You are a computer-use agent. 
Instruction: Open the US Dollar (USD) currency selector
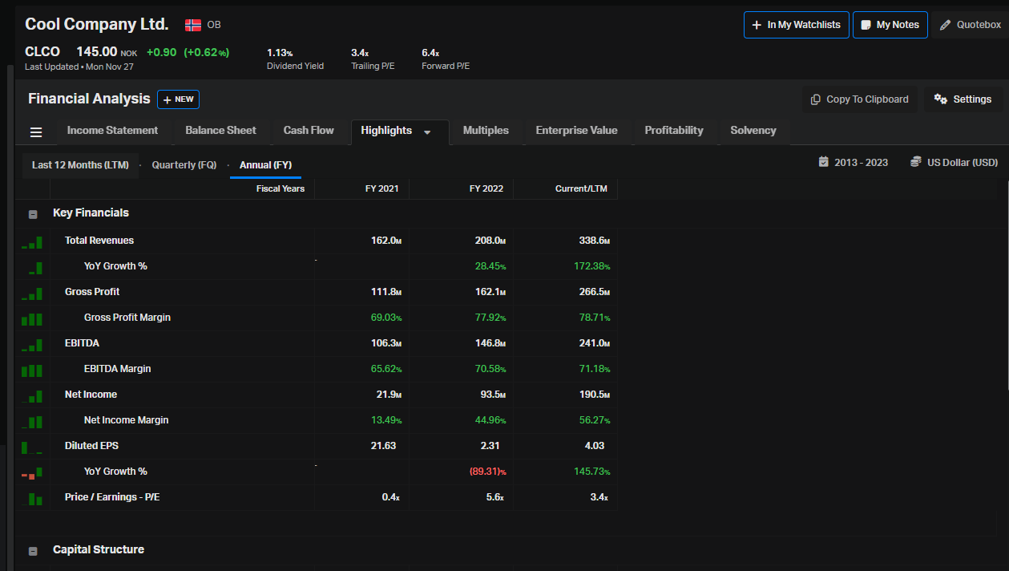954,162
